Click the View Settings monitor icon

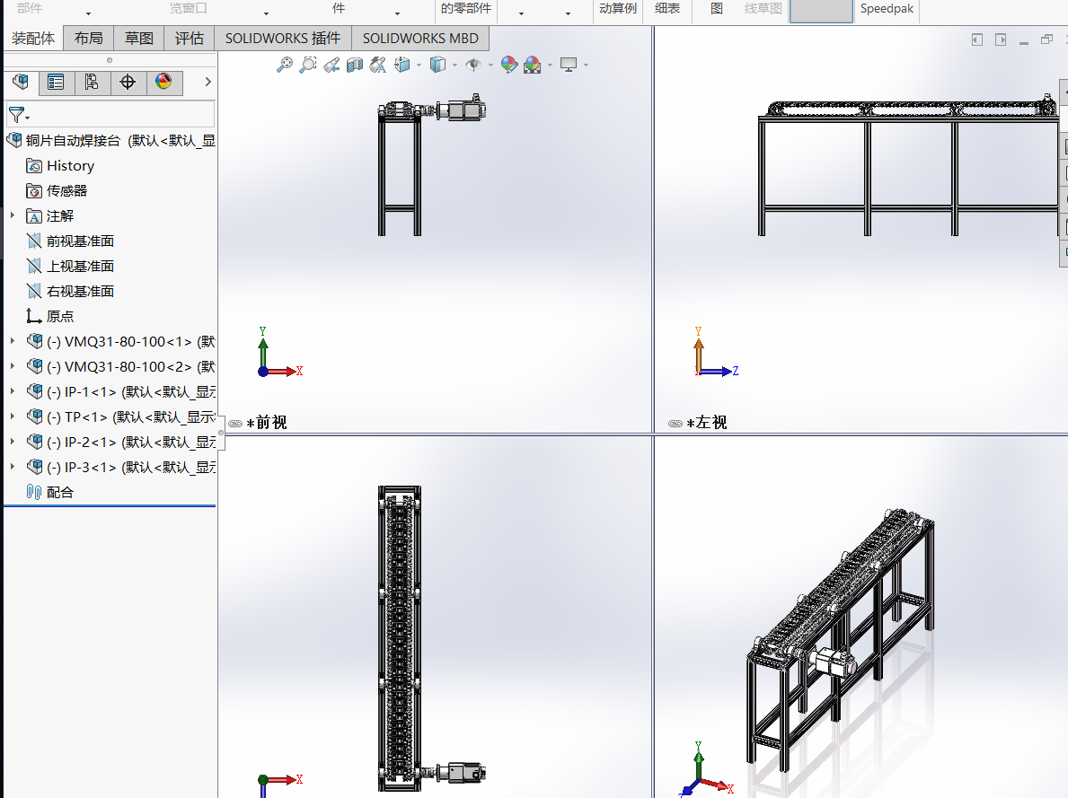point(568,65)
